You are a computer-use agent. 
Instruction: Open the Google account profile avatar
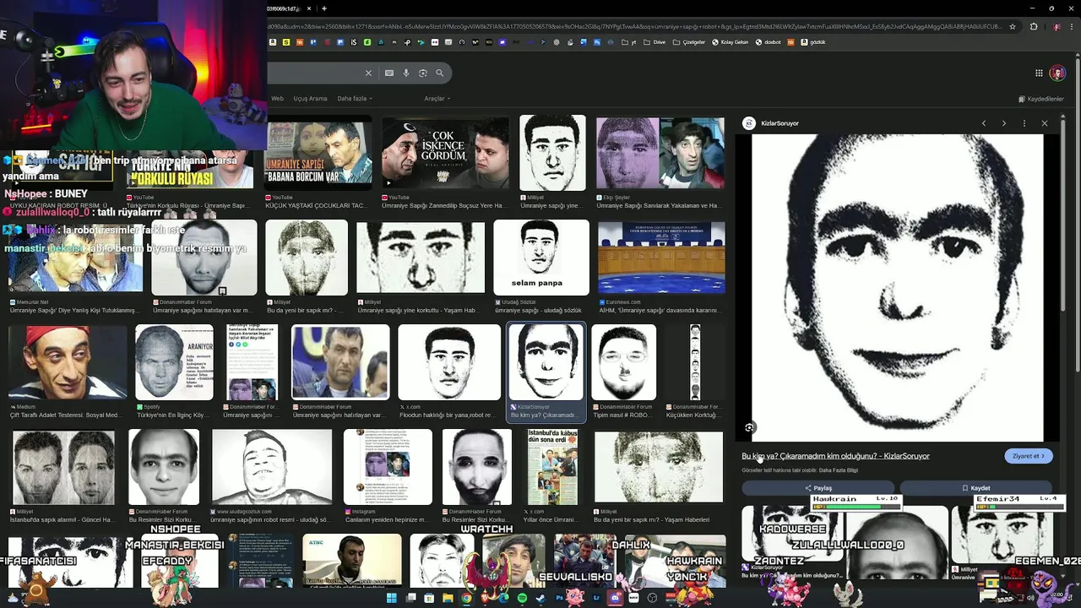pos(1057,73)
